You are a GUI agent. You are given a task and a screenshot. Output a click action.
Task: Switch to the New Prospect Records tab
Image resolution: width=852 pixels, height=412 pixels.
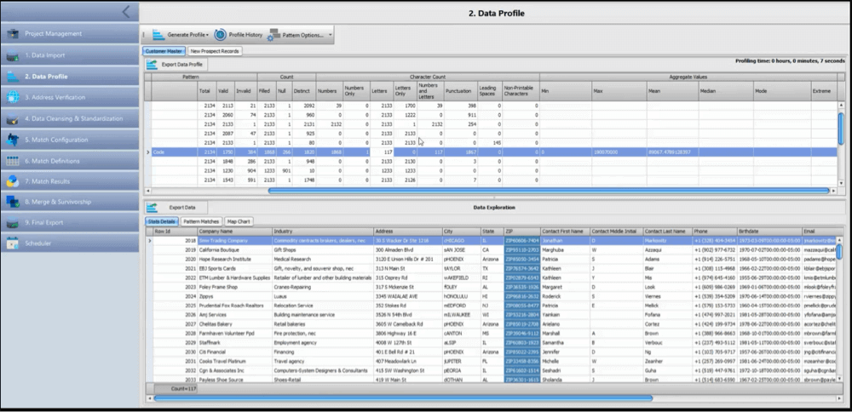pyautogui.click(x=216, y=51)
